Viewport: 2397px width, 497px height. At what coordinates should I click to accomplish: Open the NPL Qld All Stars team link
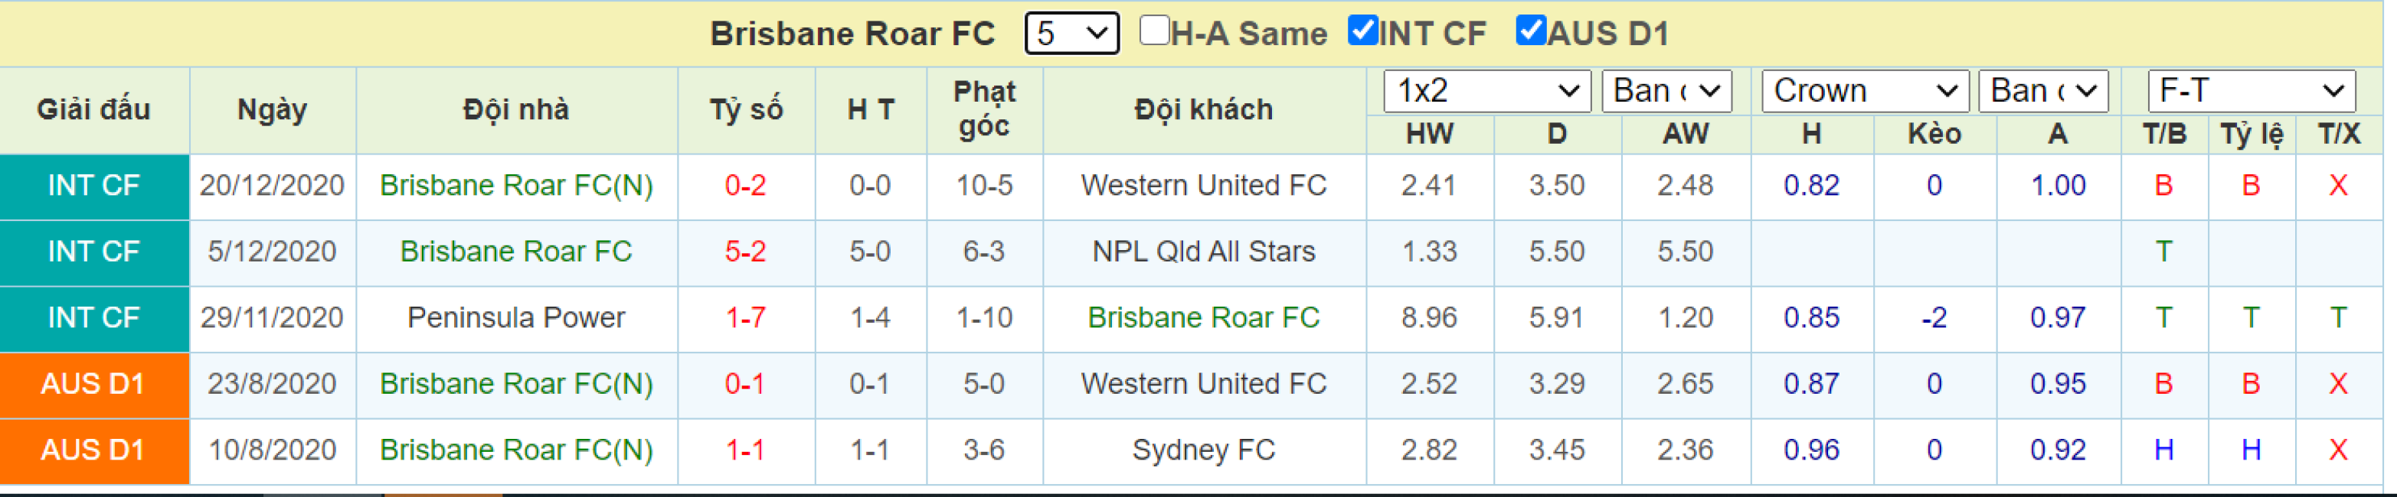1203,252
